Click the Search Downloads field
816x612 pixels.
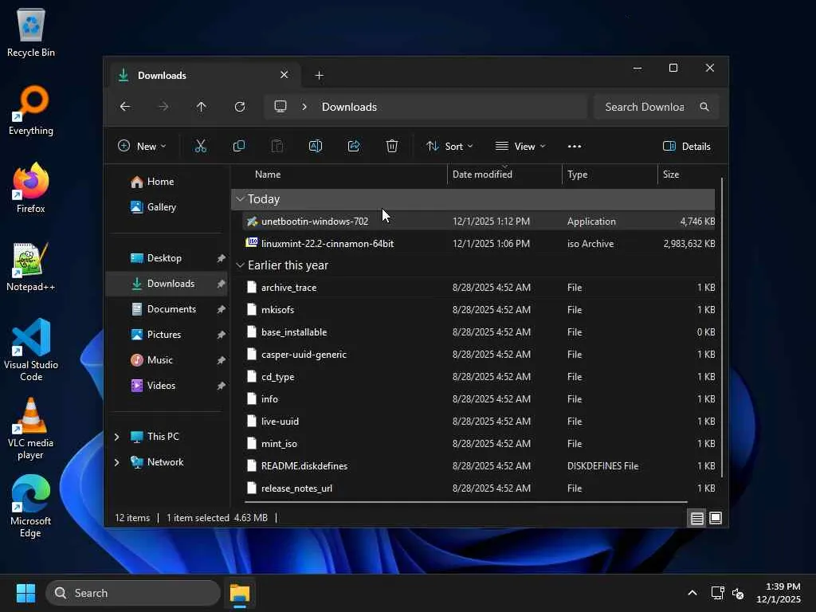point(657,107)
